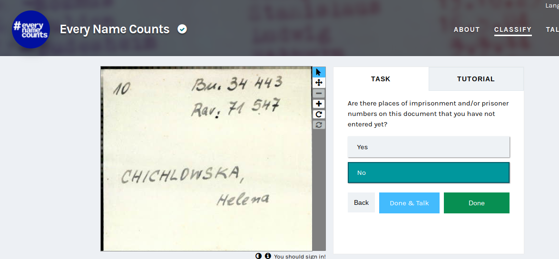
Task: Click the Helena Chichlowska document image
Action: point(206,159)
